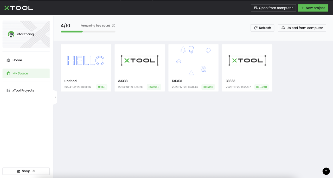Click the otor.zhang username
The height and width of the screenshot is (178, 333).
click(25, 34)
